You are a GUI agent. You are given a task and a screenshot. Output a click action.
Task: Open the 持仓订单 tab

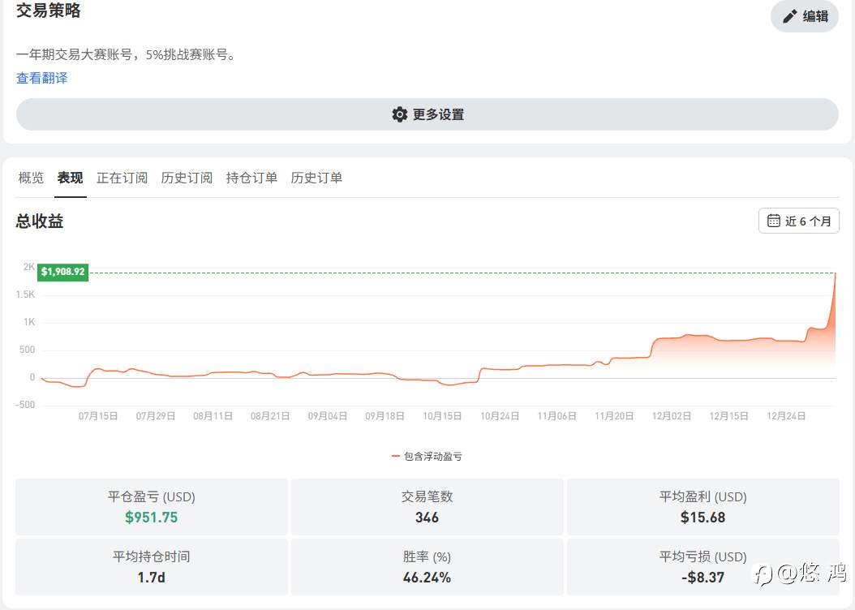tap(251, 178)
